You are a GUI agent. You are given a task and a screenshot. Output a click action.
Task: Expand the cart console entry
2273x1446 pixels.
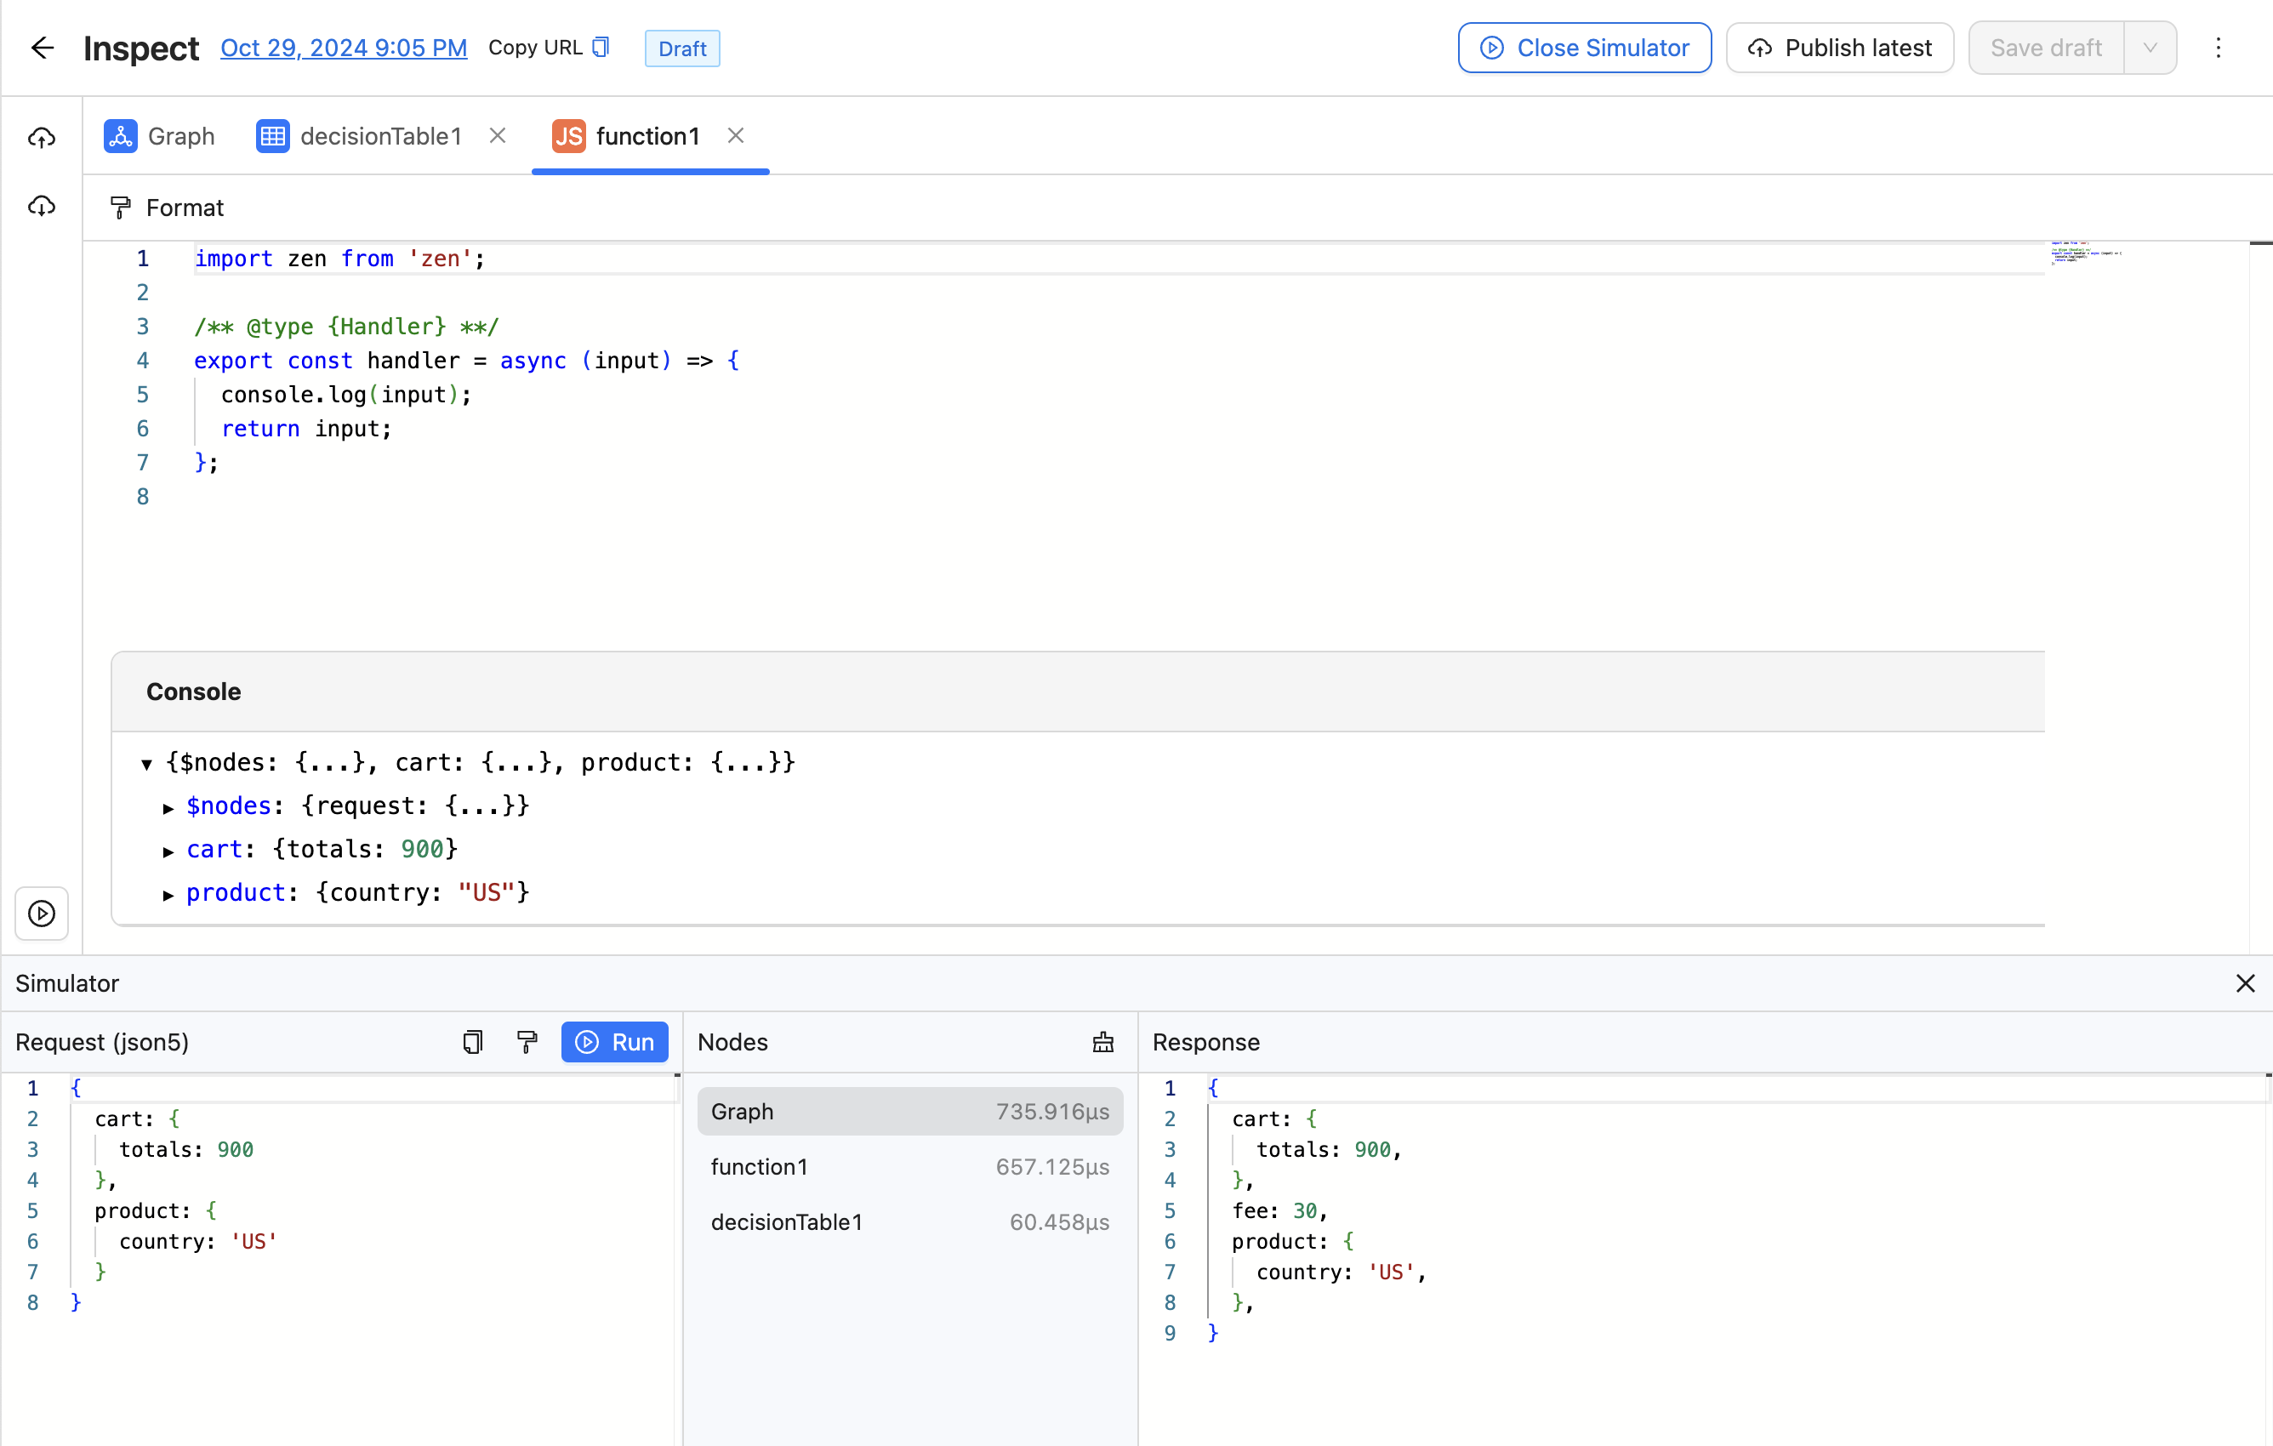(x=168, y=851)
